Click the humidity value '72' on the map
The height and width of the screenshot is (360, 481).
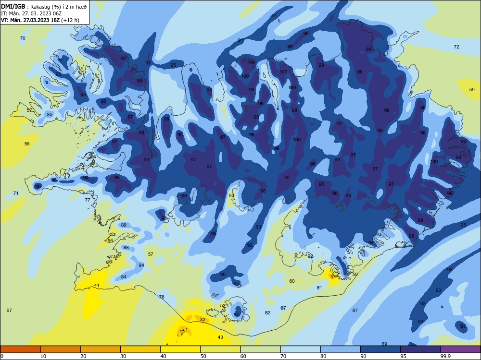[456, 47]
